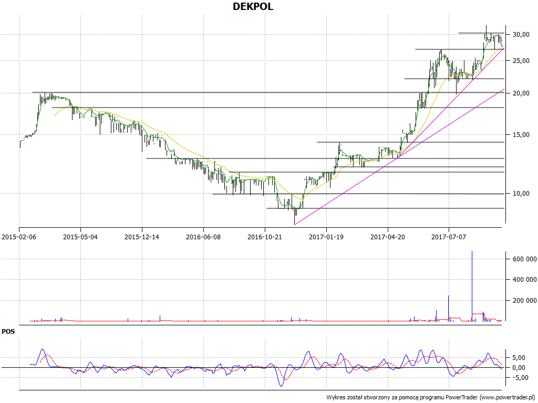Screen dimensions: 538x403
Task: Click the POS indicator label
Action: pyautogui.click(x=8, y=332)
